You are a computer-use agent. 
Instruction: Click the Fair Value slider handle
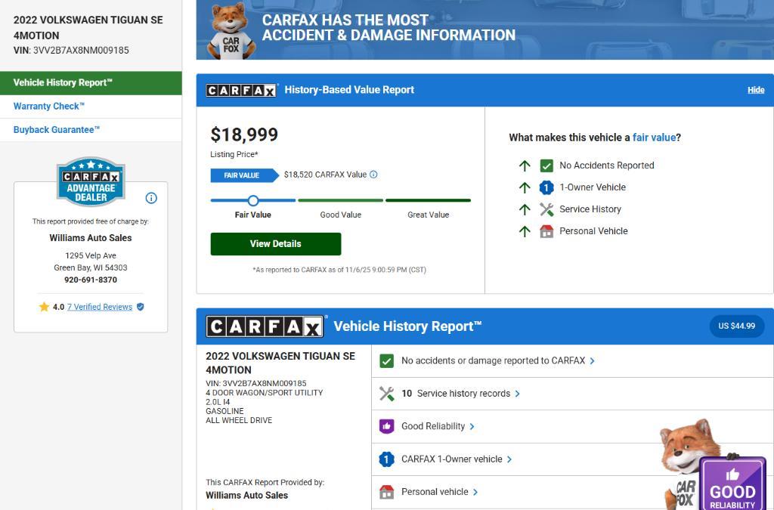[253, 200]
